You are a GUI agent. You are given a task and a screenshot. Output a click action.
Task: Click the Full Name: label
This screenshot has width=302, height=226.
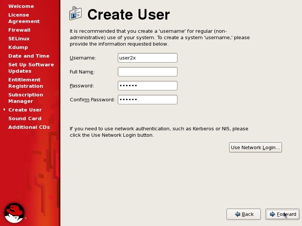click(x=82, y=72)
